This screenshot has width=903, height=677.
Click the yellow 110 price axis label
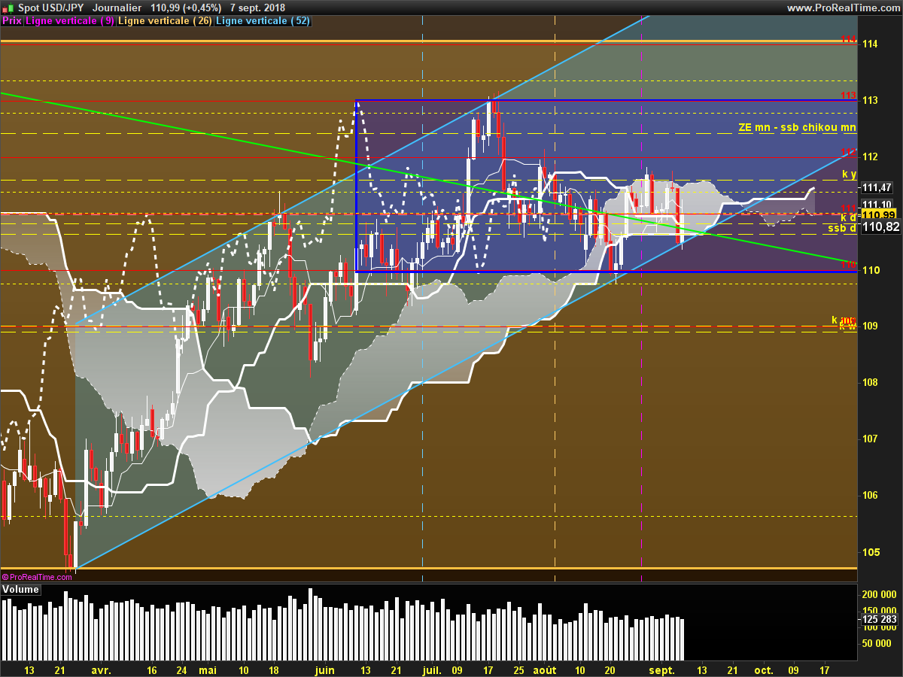(x=871, y=269)
